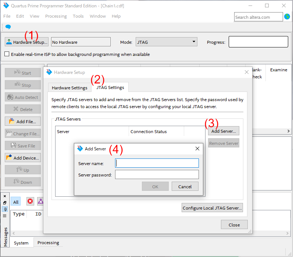This screenshot has height=257, width=293.
Task: Open the View menu
Action: tap(35, 16)
